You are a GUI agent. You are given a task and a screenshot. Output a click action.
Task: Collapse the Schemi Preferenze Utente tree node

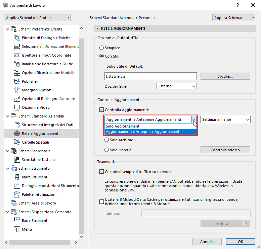[x=7, y=29]
